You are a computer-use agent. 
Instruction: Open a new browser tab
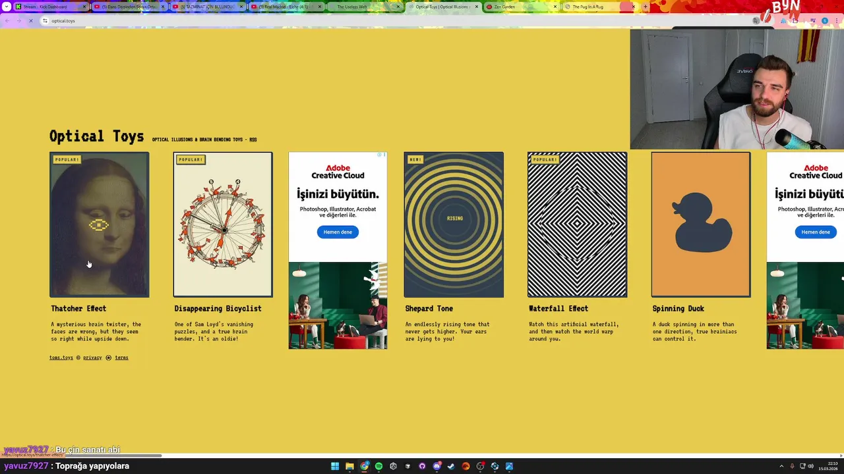[646, 7]
